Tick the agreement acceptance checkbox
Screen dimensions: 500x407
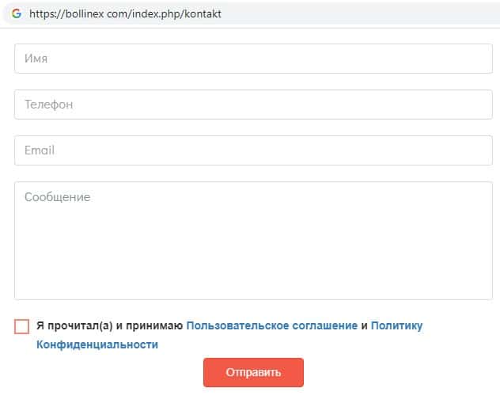[21, 326]
